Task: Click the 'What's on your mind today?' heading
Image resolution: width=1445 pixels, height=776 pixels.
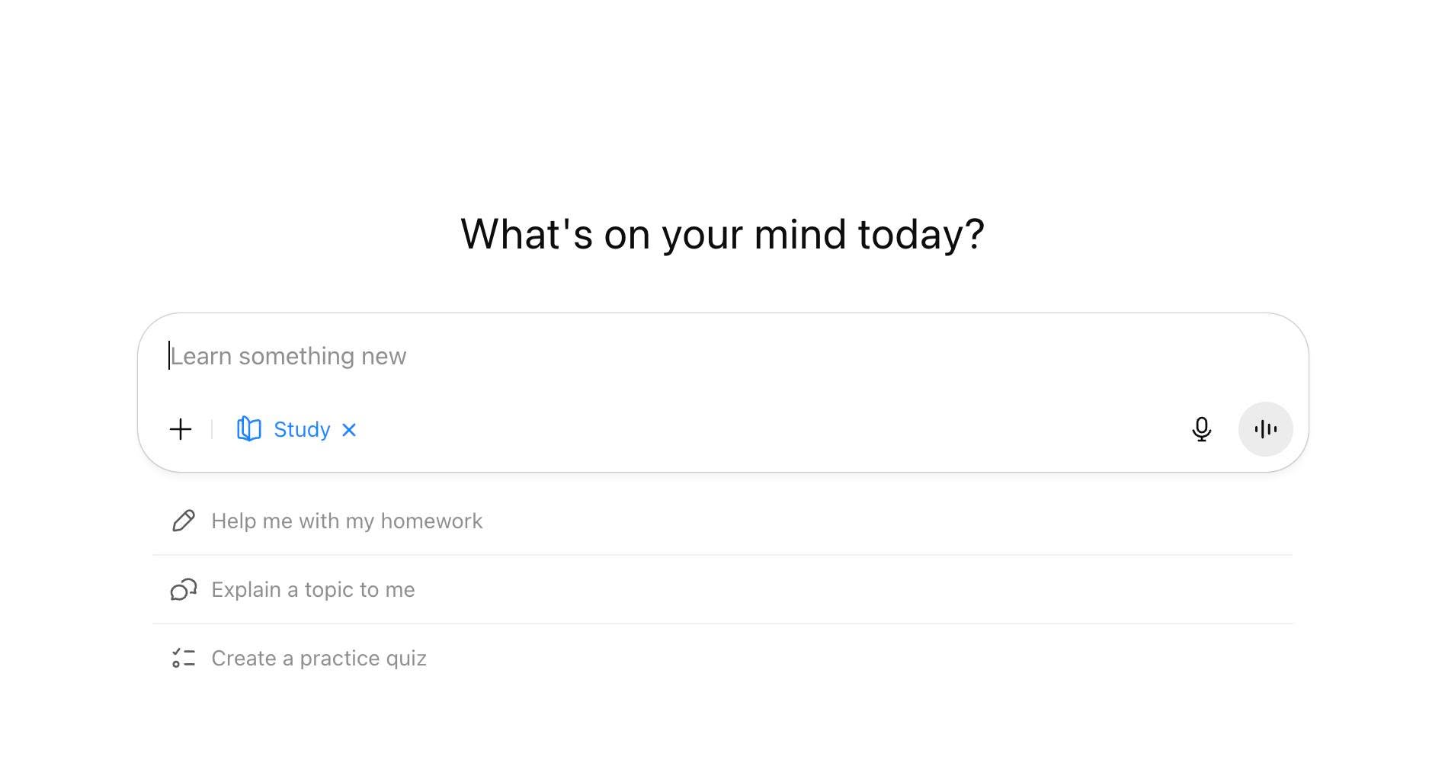Action: coord(722,234)
